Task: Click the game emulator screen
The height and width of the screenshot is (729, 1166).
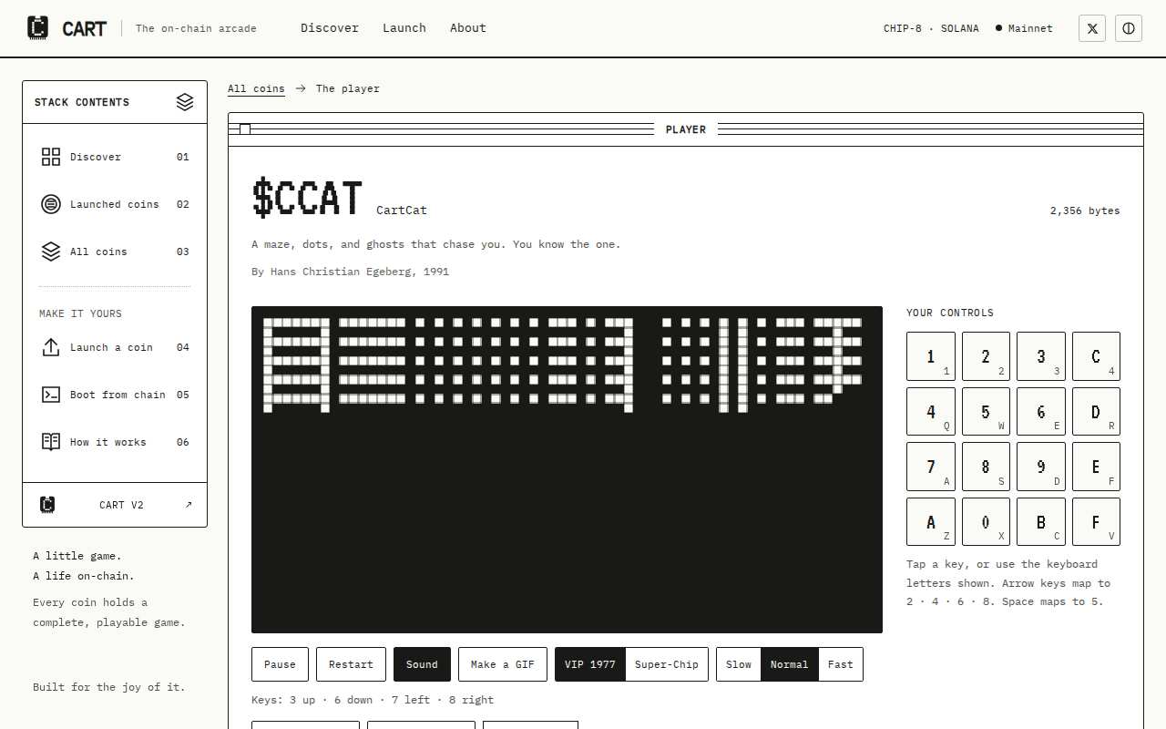Action: pos(567,469)
